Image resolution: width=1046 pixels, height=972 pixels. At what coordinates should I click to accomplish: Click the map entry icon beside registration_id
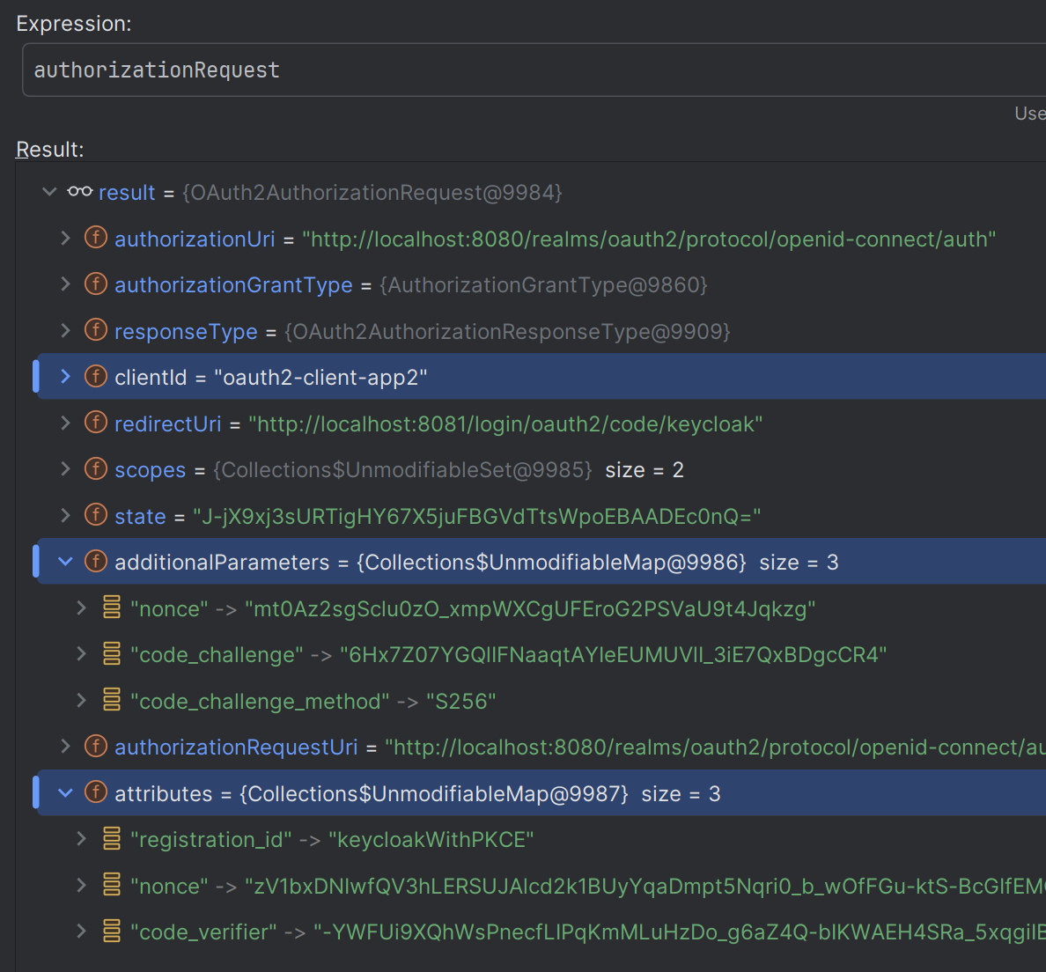point(112,839)
